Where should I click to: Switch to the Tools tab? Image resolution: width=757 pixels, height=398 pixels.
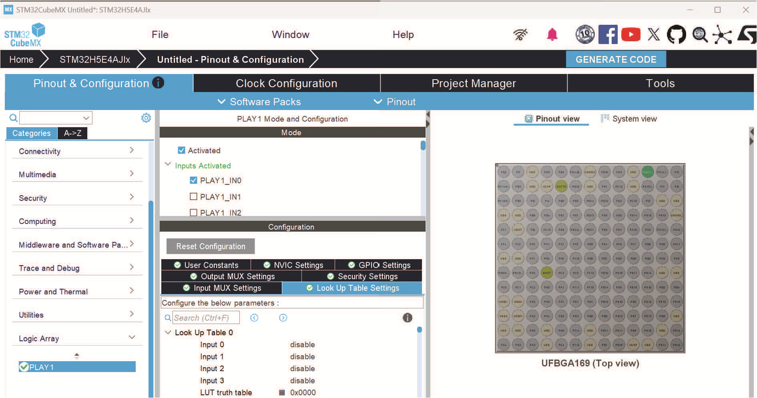coord(661,83)
